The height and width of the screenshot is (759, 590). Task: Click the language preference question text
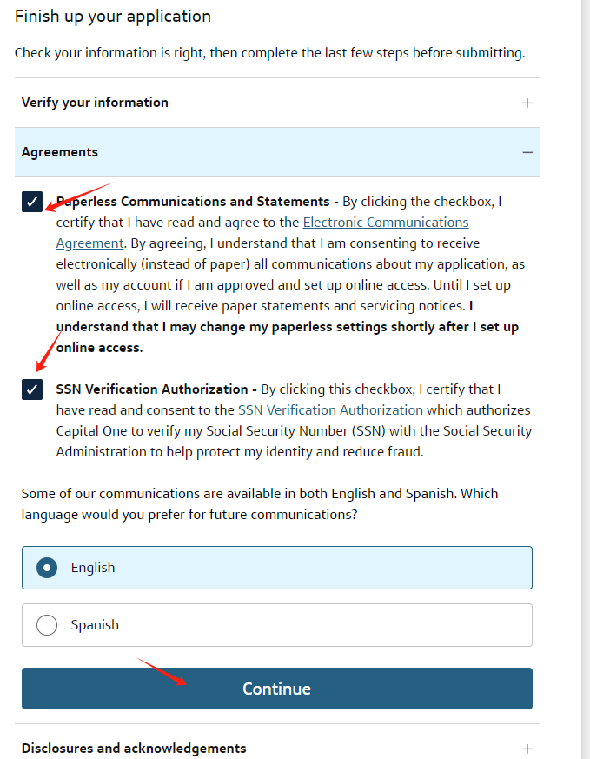tap(260, 504)
